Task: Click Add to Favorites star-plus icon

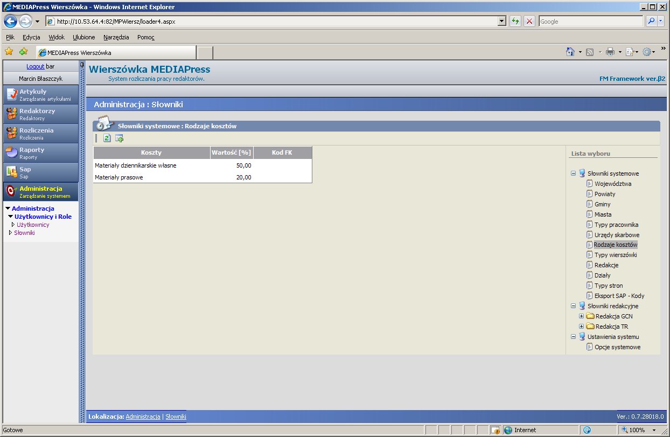Action: click(23, 52)
